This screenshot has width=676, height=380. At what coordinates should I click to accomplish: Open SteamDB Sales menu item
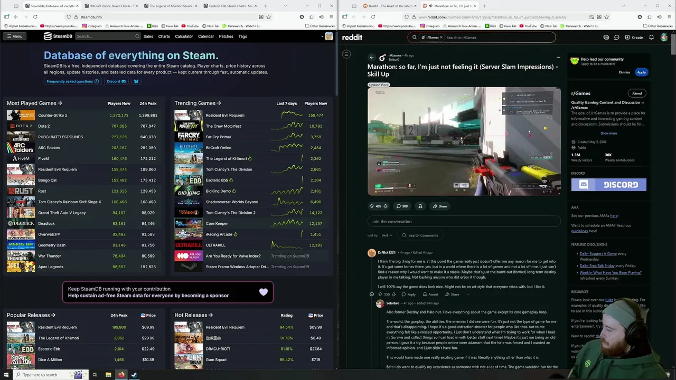148,36
